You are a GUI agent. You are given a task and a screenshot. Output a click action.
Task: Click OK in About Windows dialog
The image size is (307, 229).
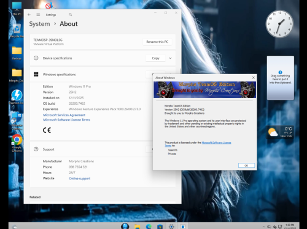[246, 165]
